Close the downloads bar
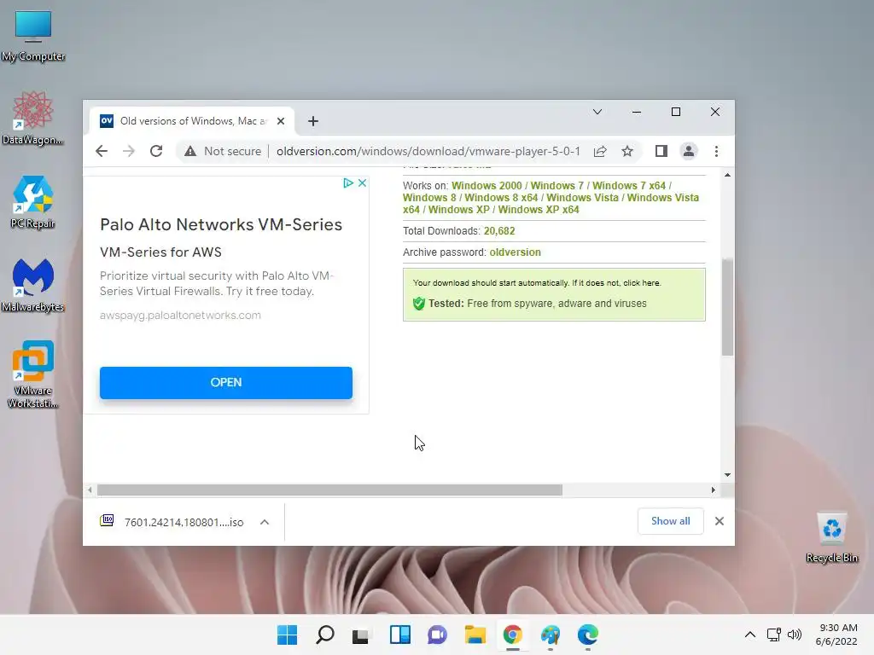This screenshot has height=655, width=874. pos(719,521)
